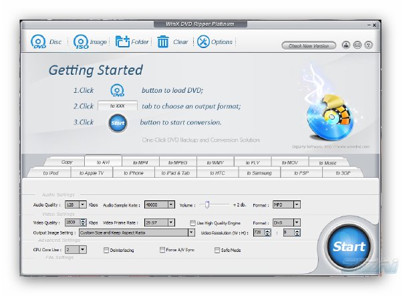Viewport: 401px width, 296px height.
Task: Switch to the Copy tab
Action: 67,162
